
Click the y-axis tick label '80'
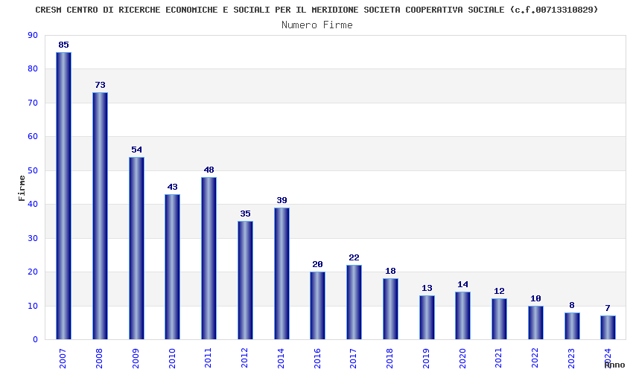pos(33,69)
